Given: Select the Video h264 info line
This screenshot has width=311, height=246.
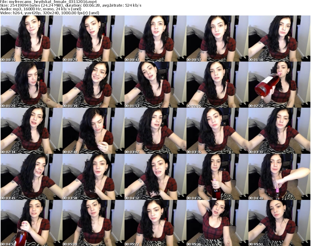Looking at the screenshot, I should [x=50, y=13].
